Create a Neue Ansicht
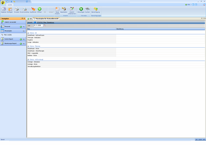This screenshot has height=145, width=206. 57,9
